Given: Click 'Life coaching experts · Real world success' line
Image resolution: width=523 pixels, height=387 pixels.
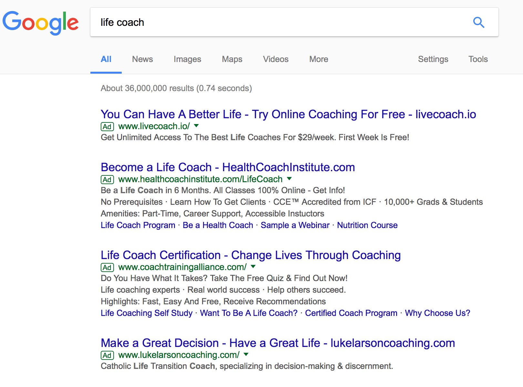Looking at the screenshot, I should coord(223,290).
